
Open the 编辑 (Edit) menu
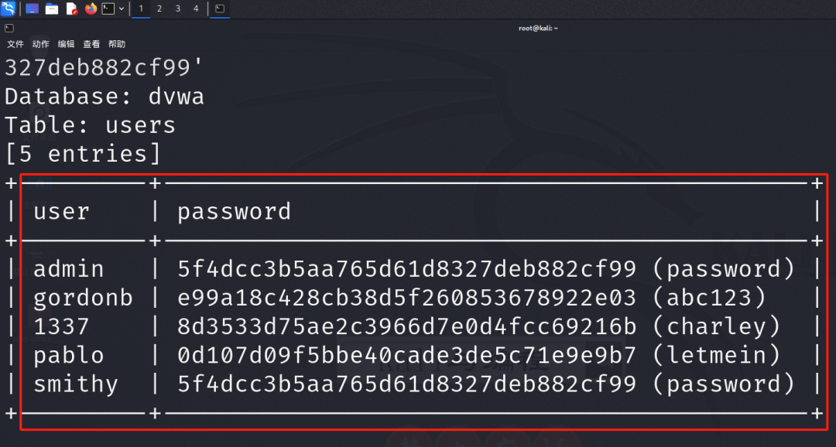(x=67, y=44)
